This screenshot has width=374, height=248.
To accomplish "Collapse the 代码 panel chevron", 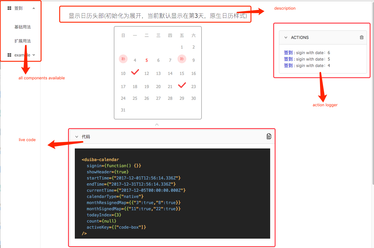I will tap(77, 137).
